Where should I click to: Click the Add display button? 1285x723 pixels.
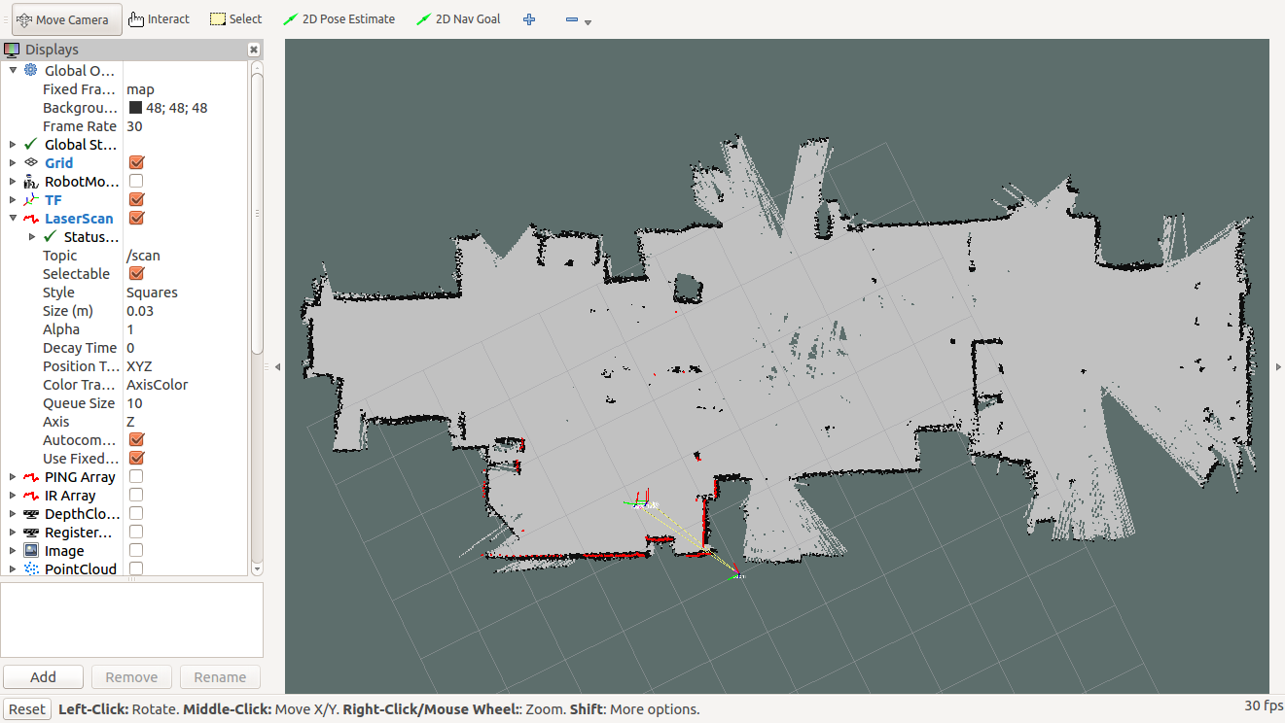click(43, 677)
